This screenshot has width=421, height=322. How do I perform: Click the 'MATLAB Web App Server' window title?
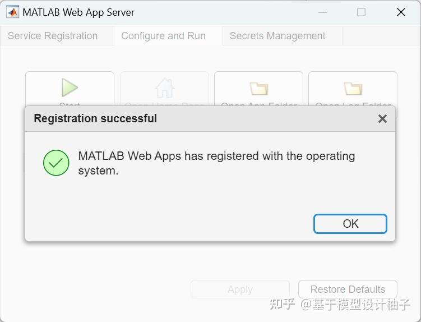[x=78, y=12]
